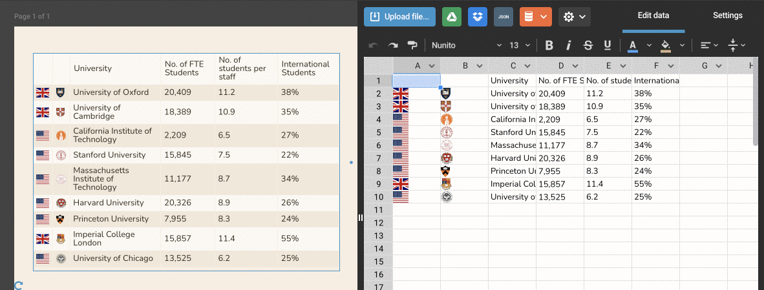Open column A header dropdown arrow

click(x=432, y=66)
